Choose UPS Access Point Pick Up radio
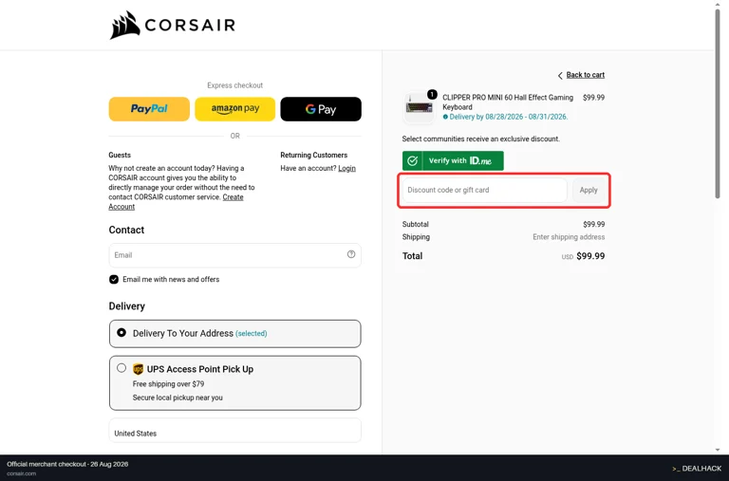 tap(121, 368)
